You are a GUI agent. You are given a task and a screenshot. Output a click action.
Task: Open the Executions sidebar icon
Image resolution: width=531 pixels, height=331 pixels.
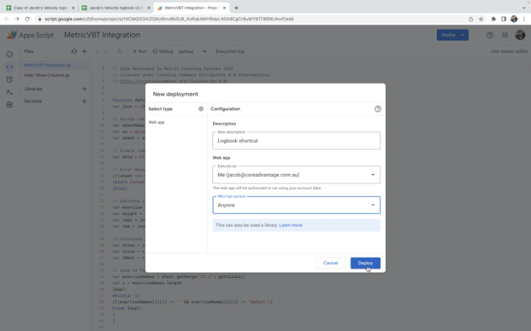tap(9, 92)
